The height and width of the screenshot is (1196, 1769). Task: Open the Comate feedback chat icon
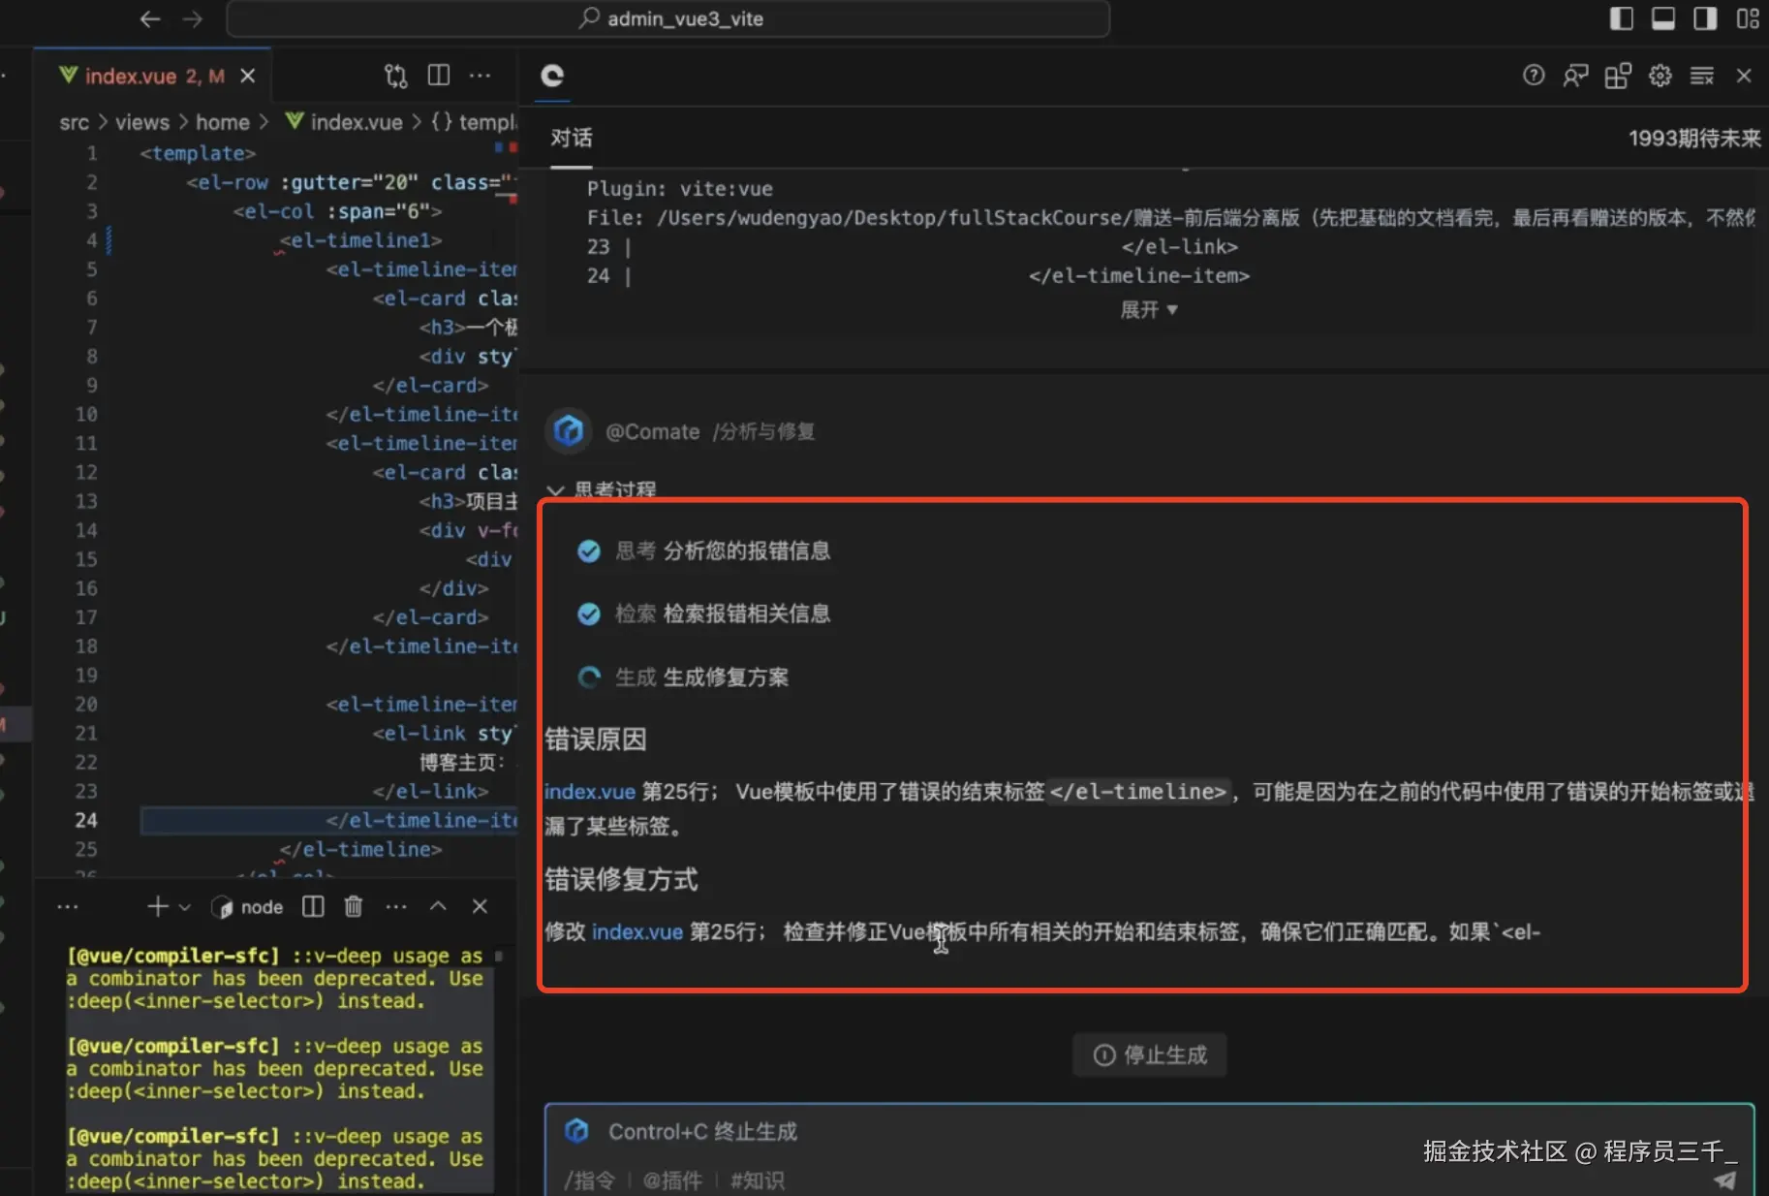[1576, 76]
